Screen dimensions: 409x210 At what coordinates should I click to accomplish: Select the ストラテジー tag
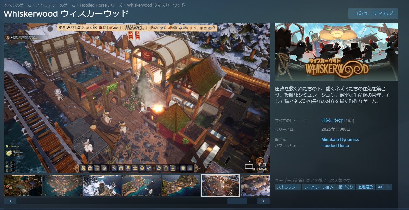288,187
